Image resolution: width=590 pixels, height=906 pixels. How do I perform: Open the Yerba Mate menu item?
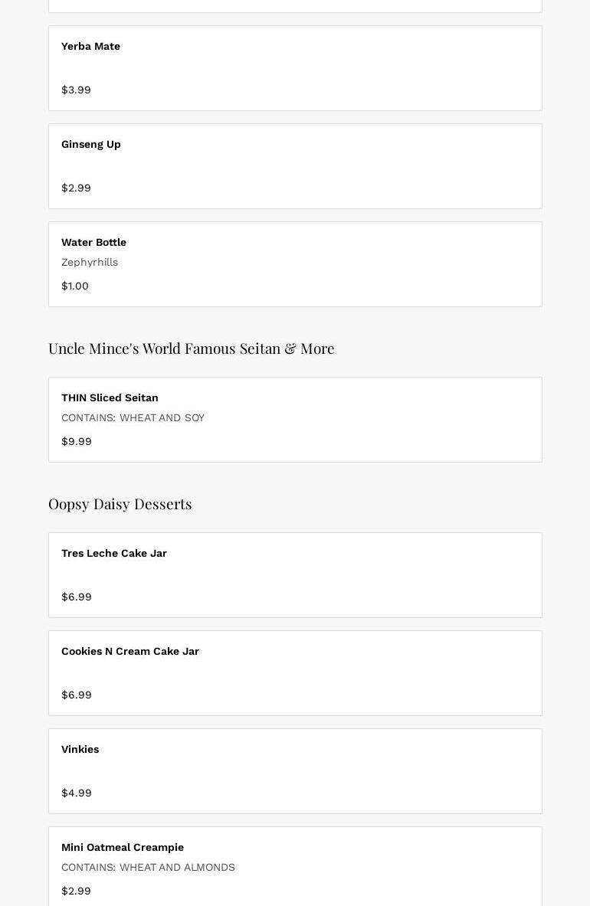[90, 47]
